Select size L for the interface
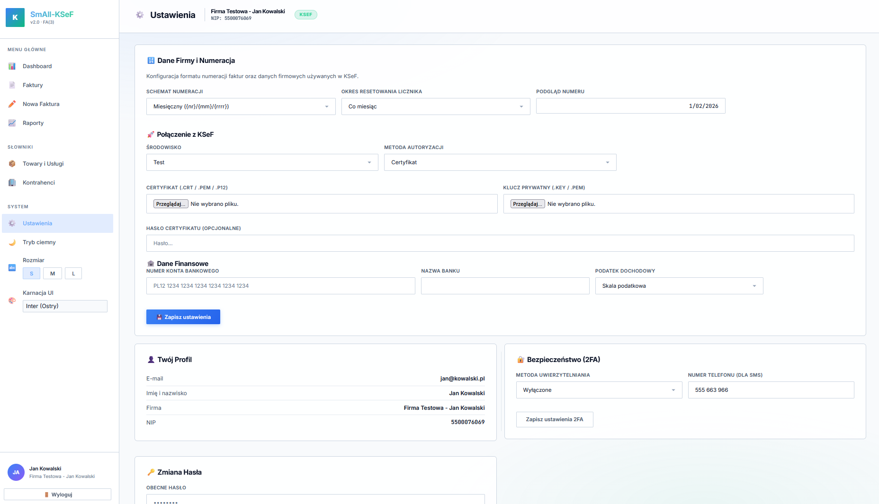879x504 pixels. (x=73, y=274)
